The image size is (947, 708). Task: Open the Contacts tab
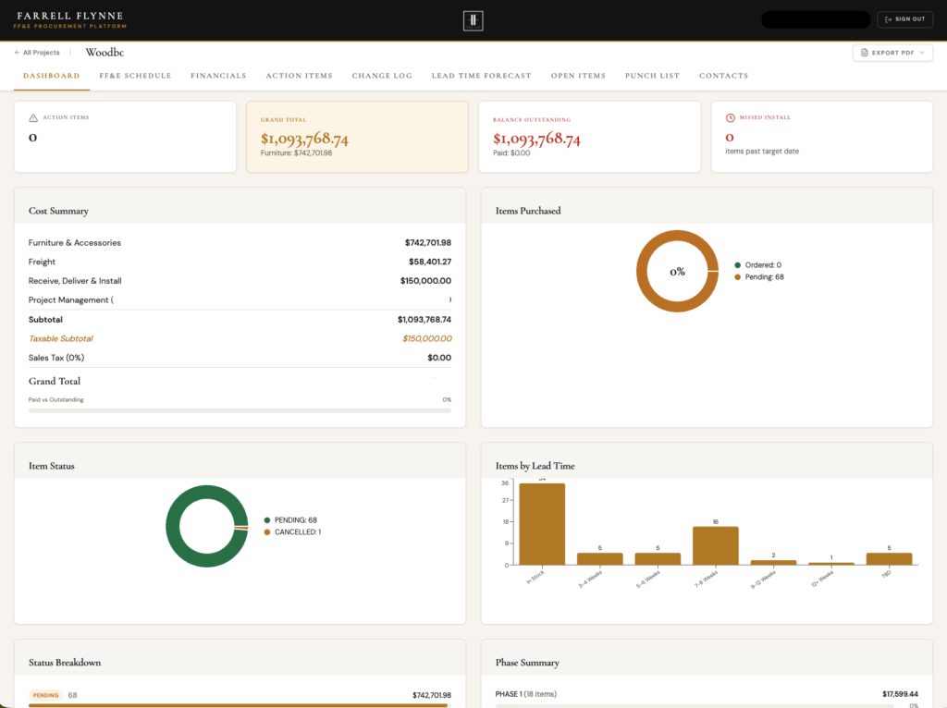click(x=723, y=76)
